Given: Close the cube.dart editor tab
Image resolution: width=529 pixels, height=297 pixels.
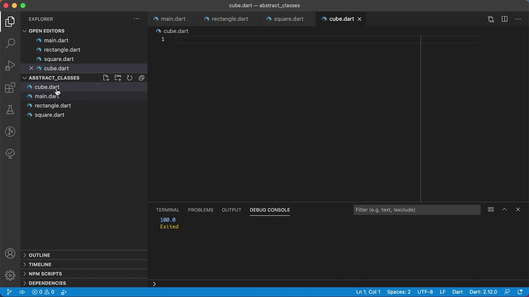Looking at the screenshot, I should tap(360, 19).
